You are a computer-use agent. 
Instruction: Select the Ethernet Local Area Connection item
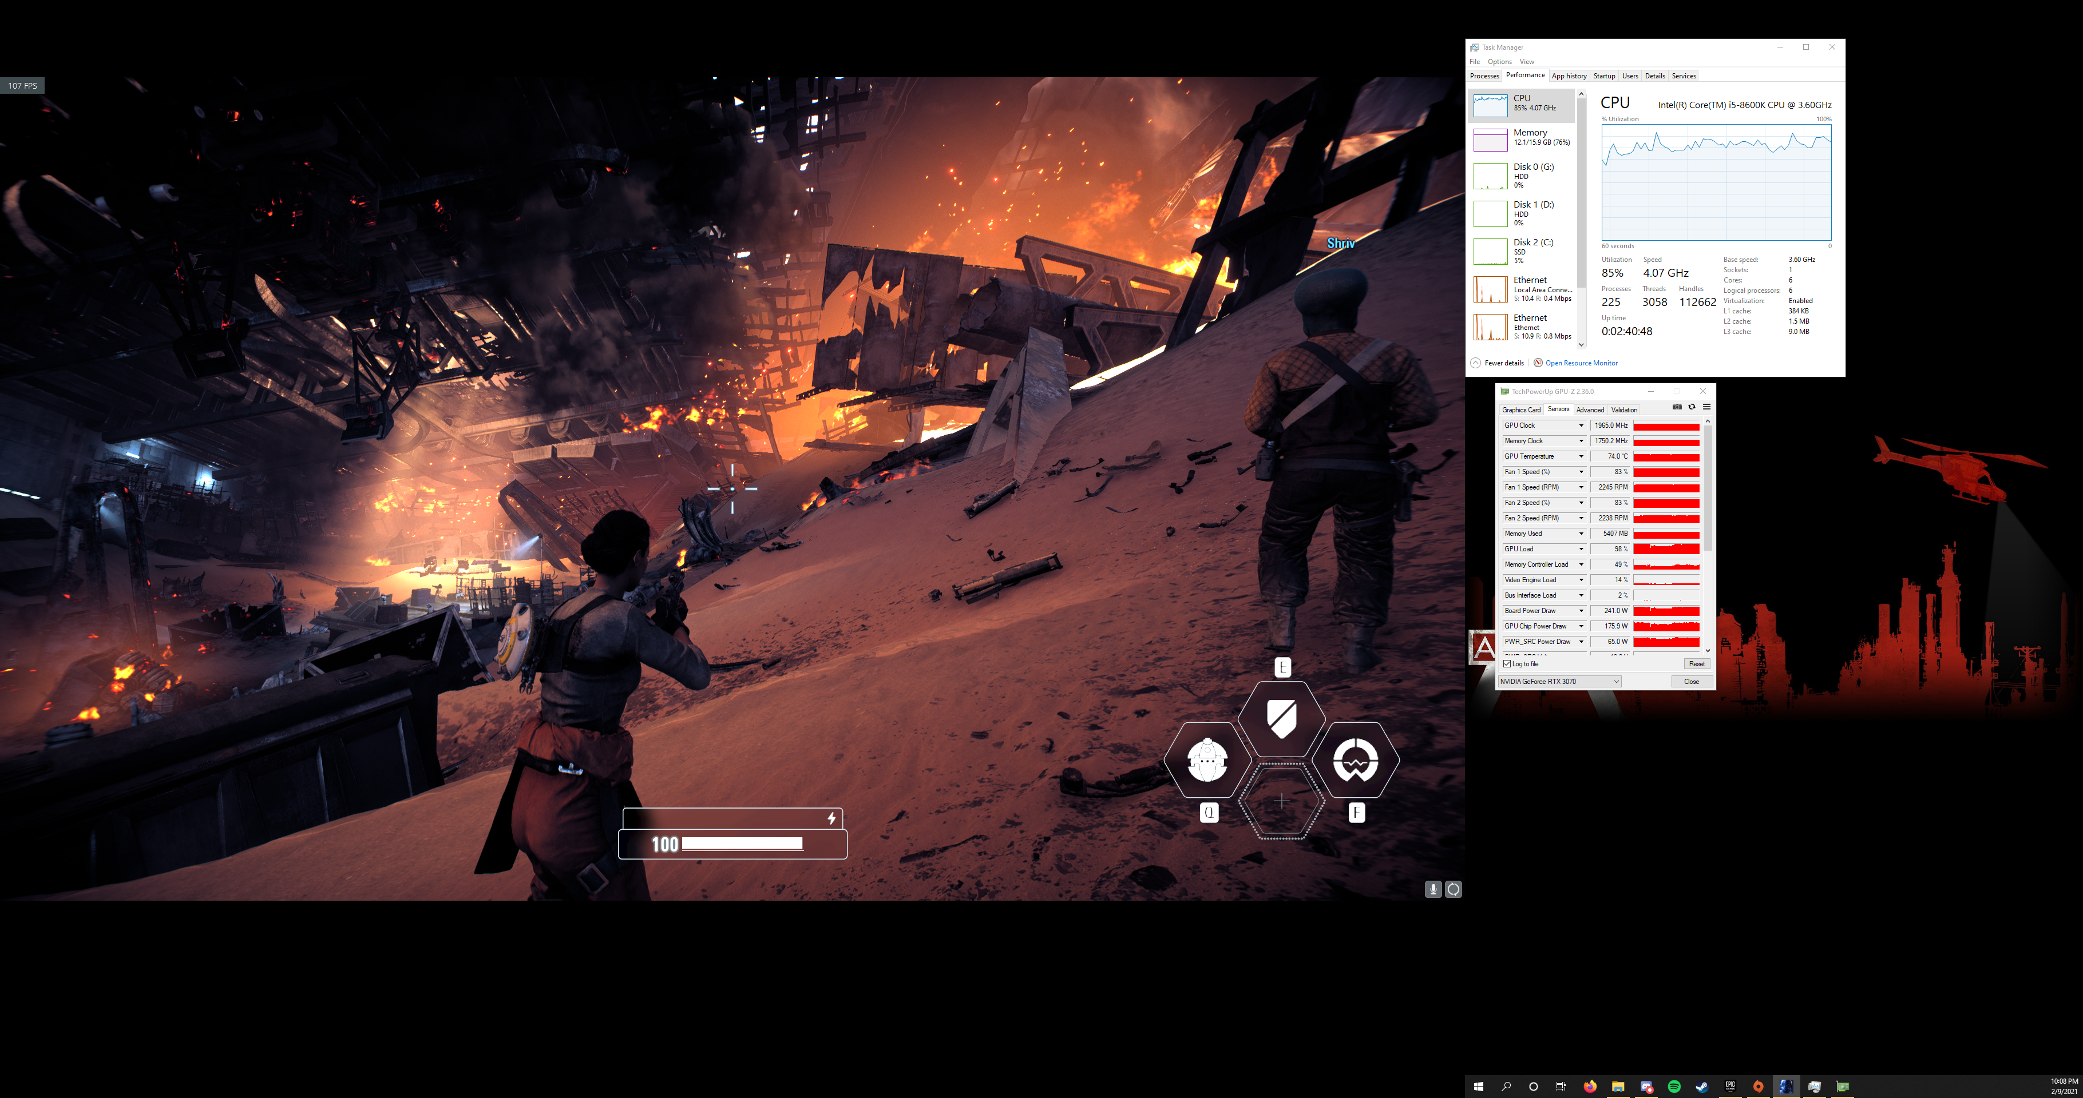pyautogui.click(x=1521, y=289)
